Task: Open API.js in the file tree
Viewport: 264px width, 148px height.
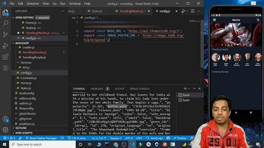Action: pyautogui.click(x=26, y=67)
